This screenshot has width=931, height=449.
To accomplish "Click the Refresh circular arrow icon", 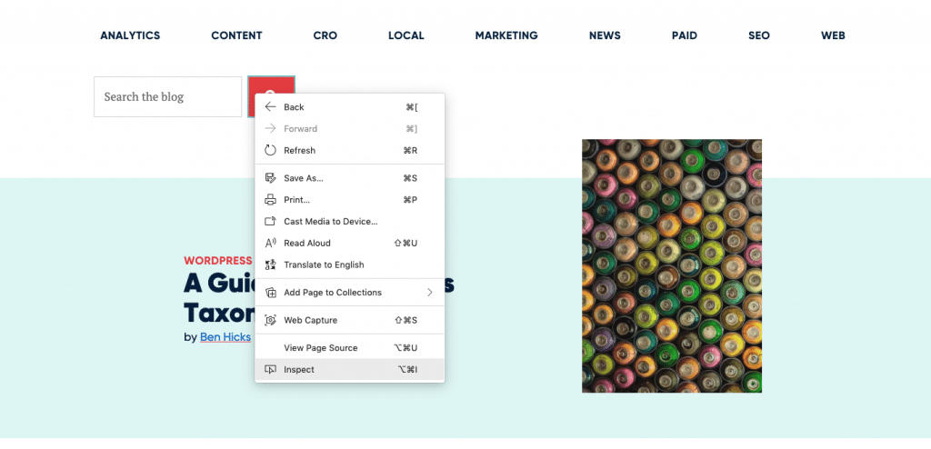I will pyautogui.click(x=270, y=151).
